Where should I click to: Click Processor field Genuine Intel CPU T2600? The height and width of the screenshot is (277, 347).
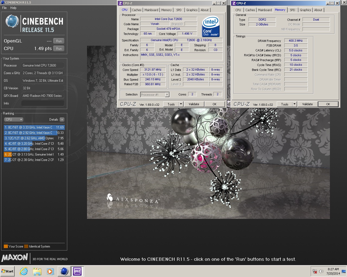click(x=43, y=65)
